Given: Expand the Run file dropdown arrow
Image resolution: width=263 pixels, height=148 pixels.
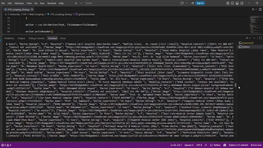Looking at the screenshot, I should tap(256, 9).
